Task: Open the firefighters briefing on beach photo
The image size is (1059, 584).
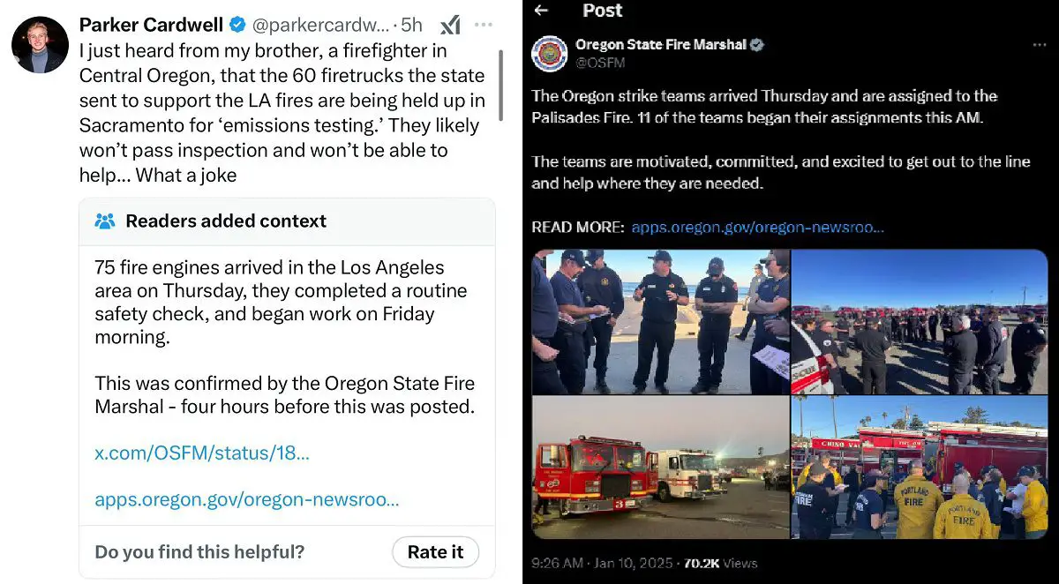Action: (660, 322)
